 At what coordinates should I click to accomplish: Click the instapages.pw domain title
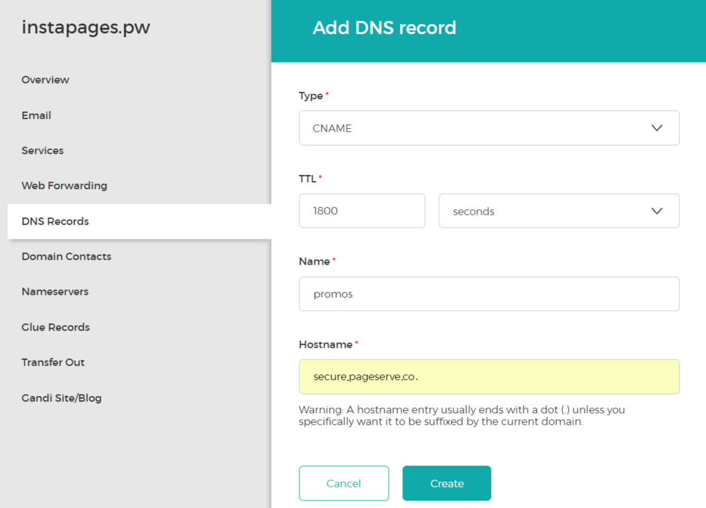click(x=86, y=28)
